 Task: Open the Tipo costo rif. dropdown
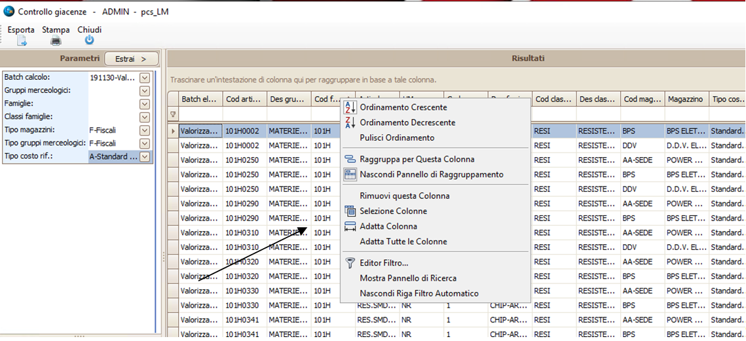pyautogui.click(x=145, y=156)
